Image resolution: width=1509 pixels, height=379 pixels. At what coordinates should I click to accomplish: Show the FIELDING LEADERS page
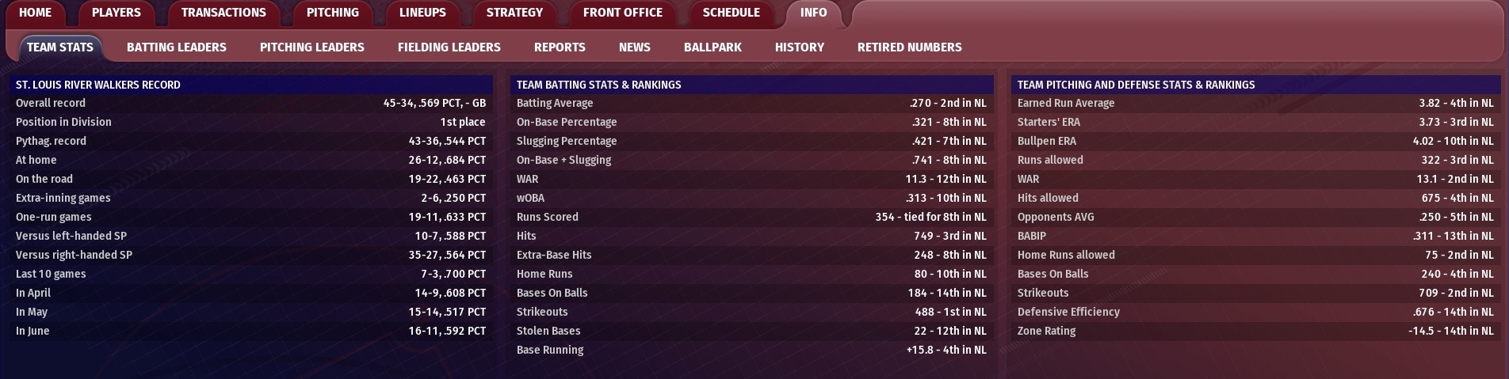[449, 47]
